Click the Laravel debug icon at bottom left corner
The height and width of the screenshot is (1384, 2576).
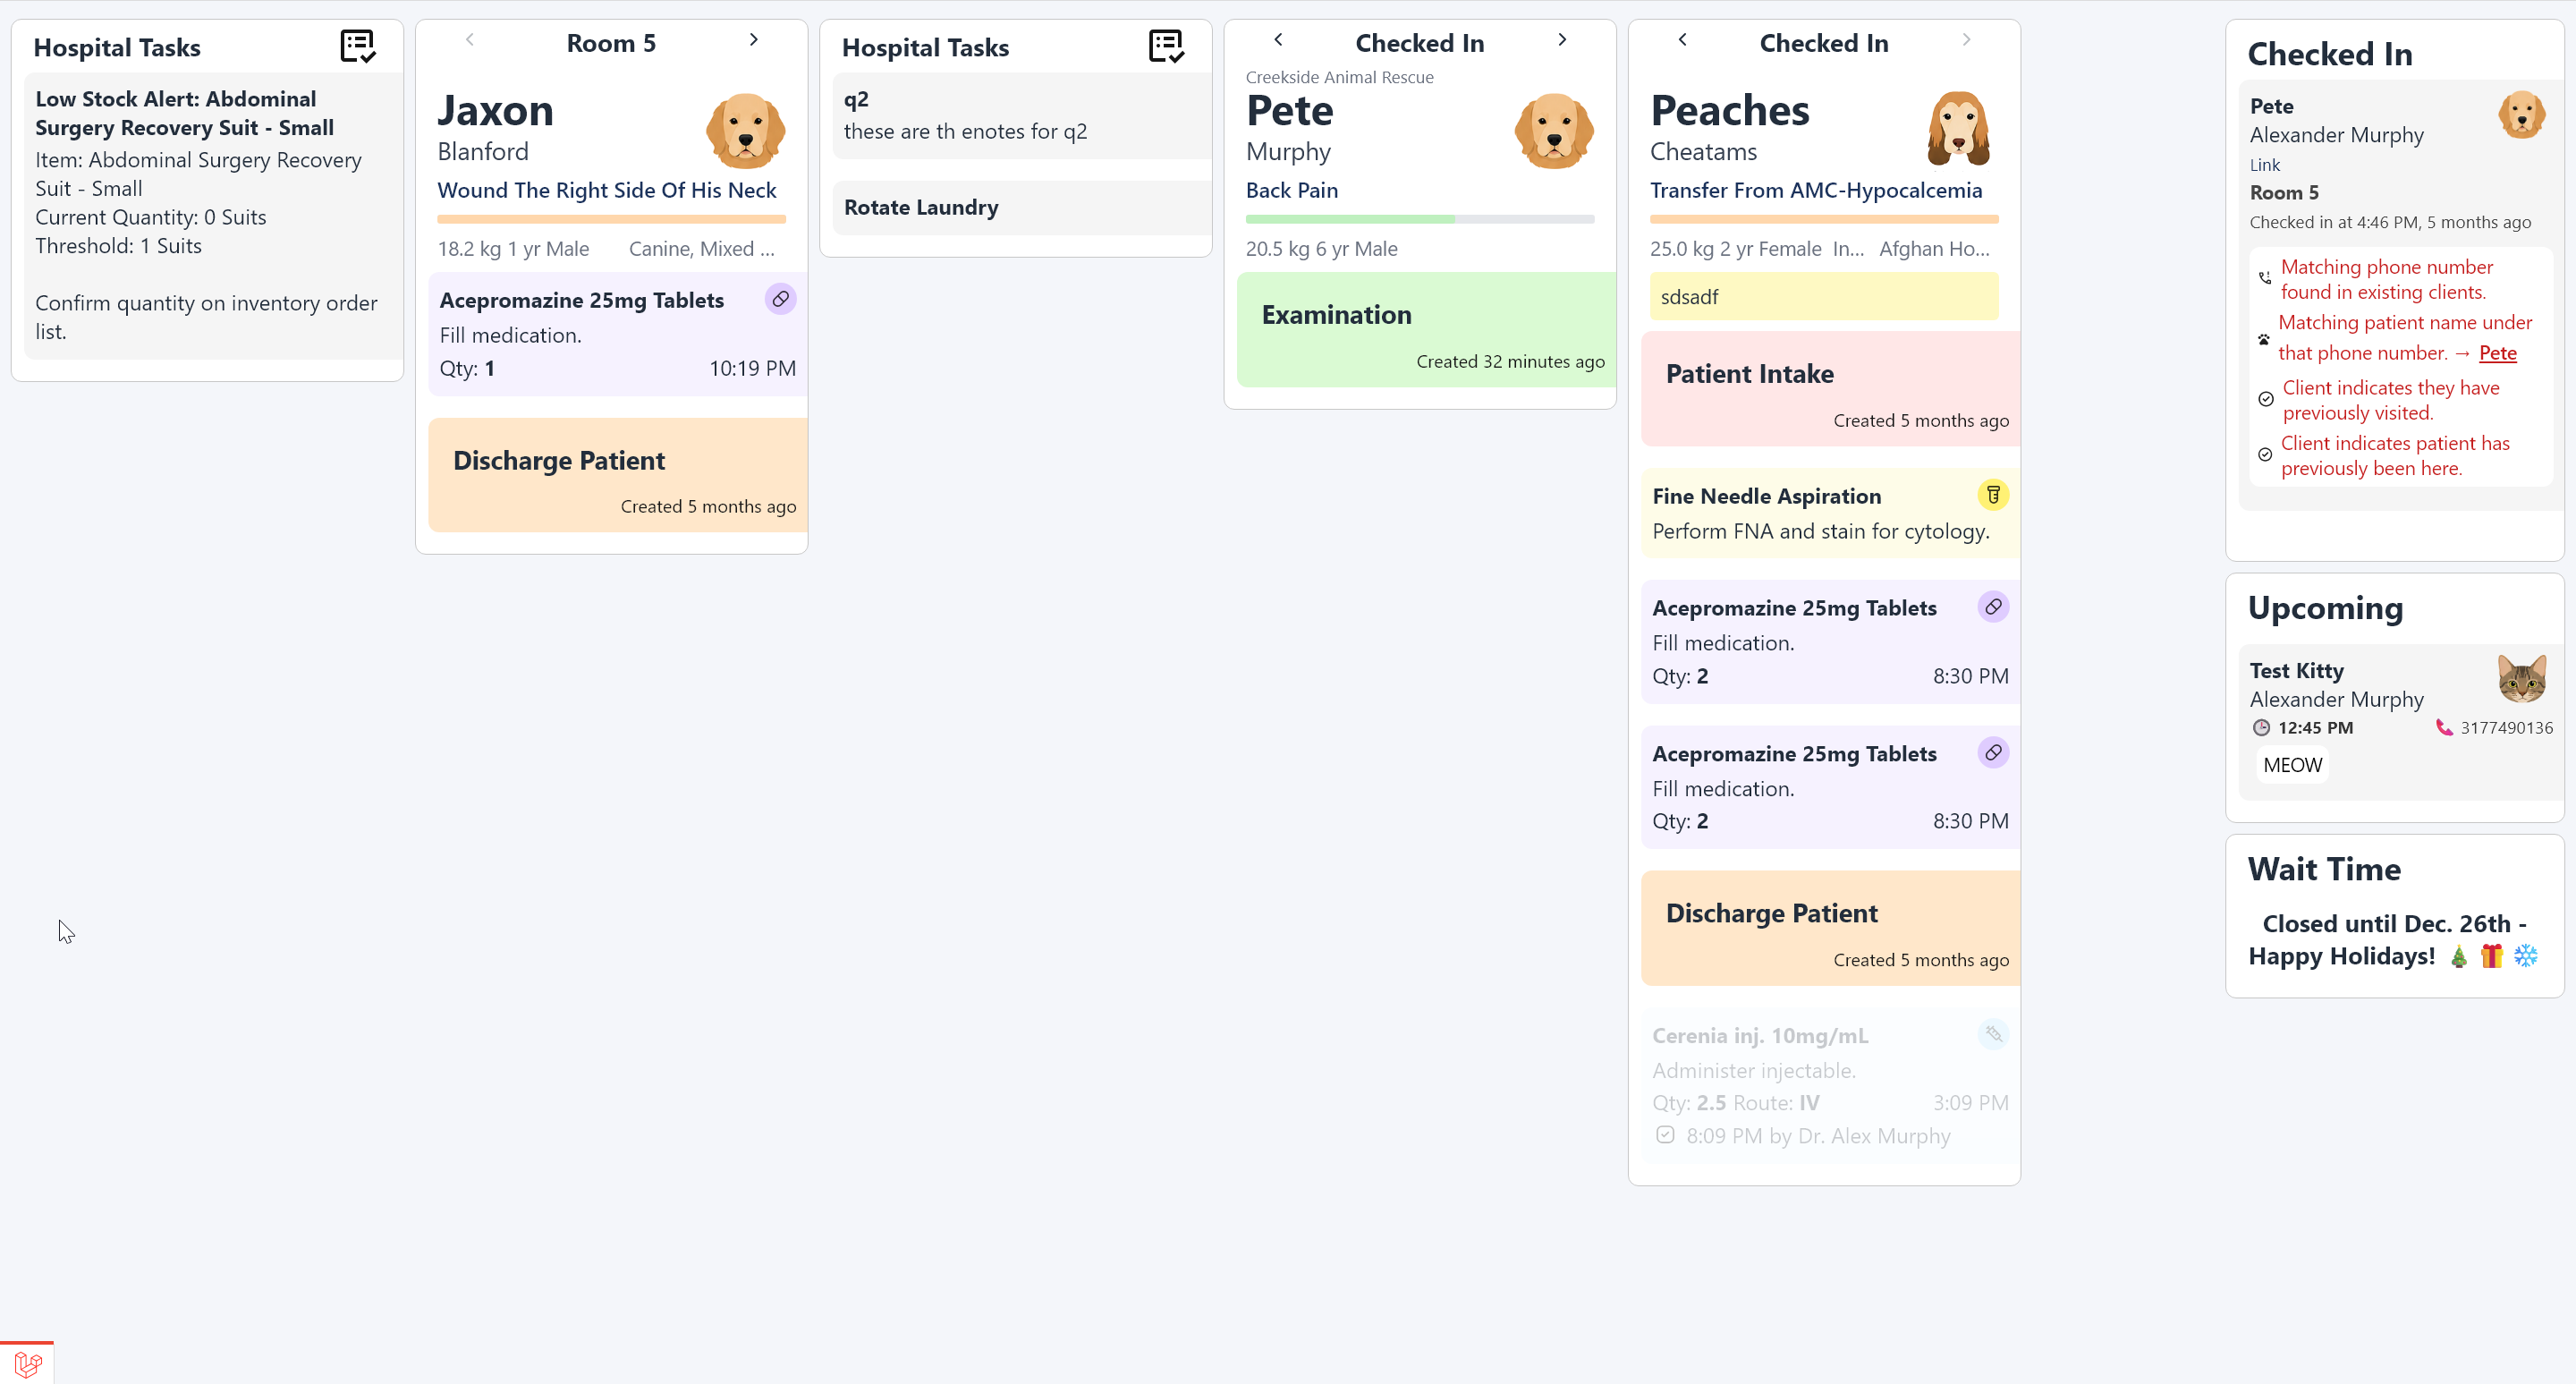28,1364
